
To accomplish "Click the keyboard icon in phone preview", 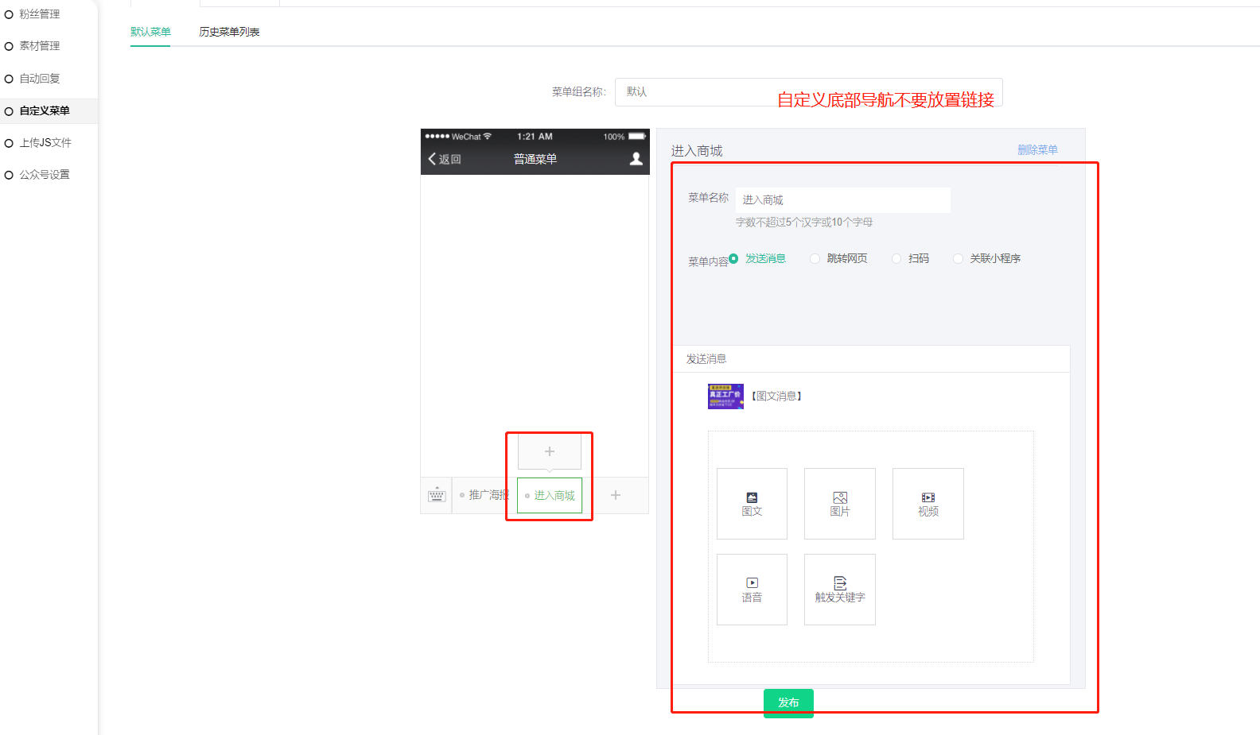I will [x=437, y=495].
